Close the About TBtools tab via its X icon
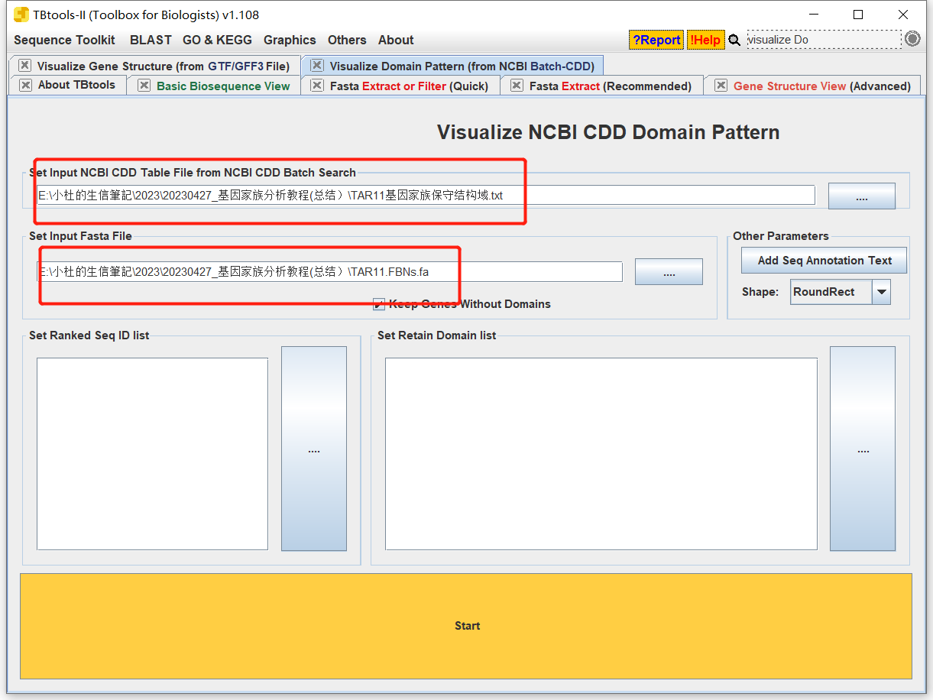 pos(26,85)
